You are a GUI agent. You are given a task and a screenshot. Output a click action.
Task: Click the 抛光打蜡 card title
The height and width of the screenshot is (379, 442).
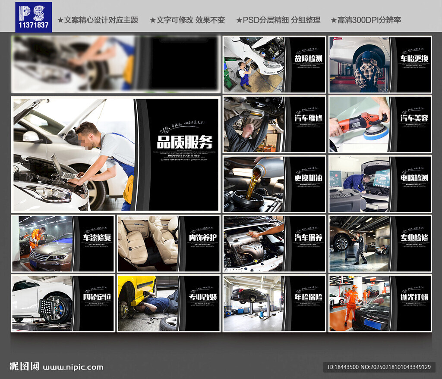(414, 297)
